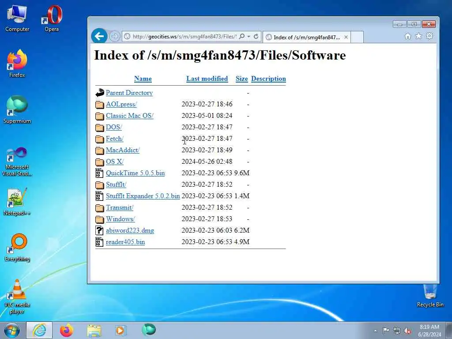Open Windows Media Player taskbar icon
Screen dimensions: 452x339
point(120,330)
